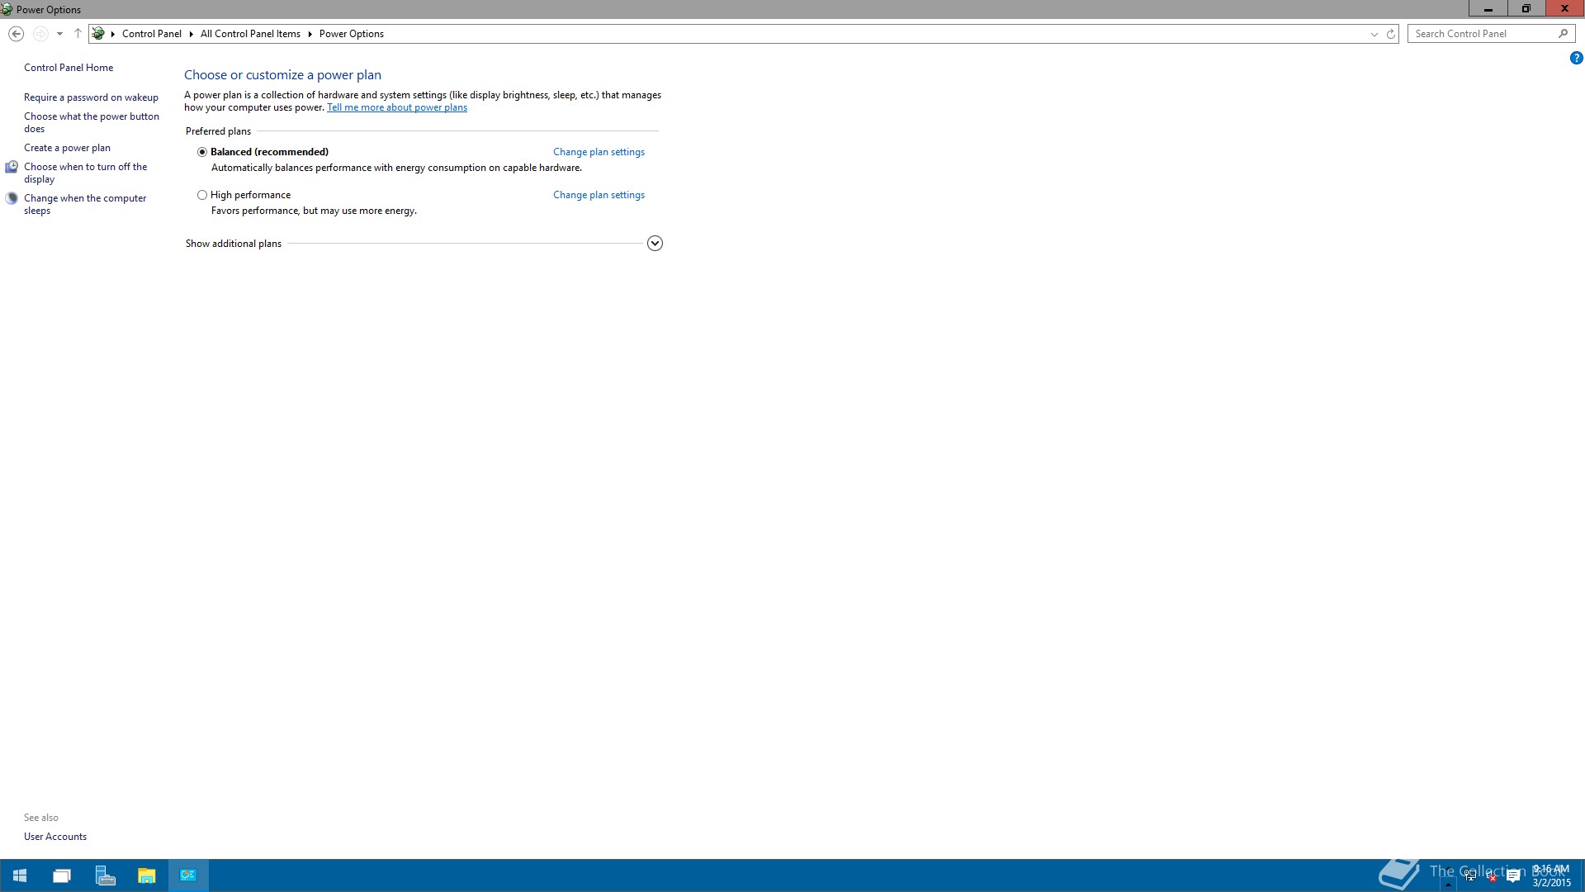This screenshot has height=892, width=1585.
Task: Open recent locations dropdown next to Forward
Action: click(x=59, y=34)
